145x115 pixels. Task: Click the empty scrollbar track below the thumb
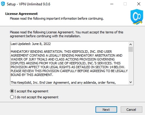tap(130, 66)
